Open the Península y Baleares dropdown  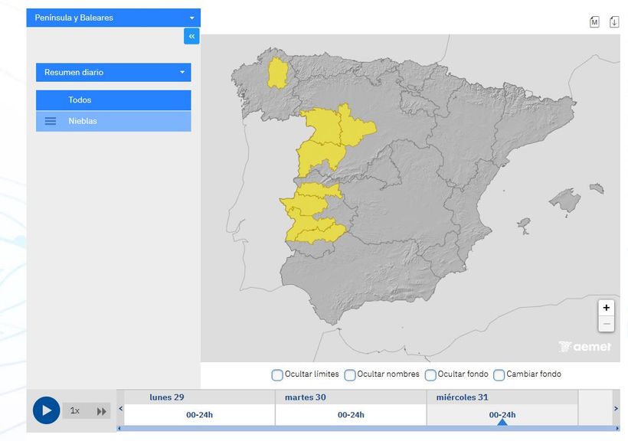[x=112, y=17]
